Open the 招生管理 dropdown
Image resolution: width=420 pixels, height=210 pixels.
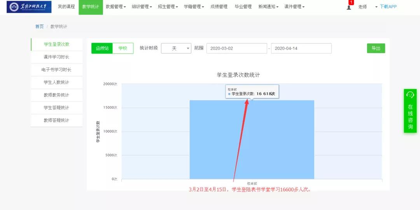168,7
